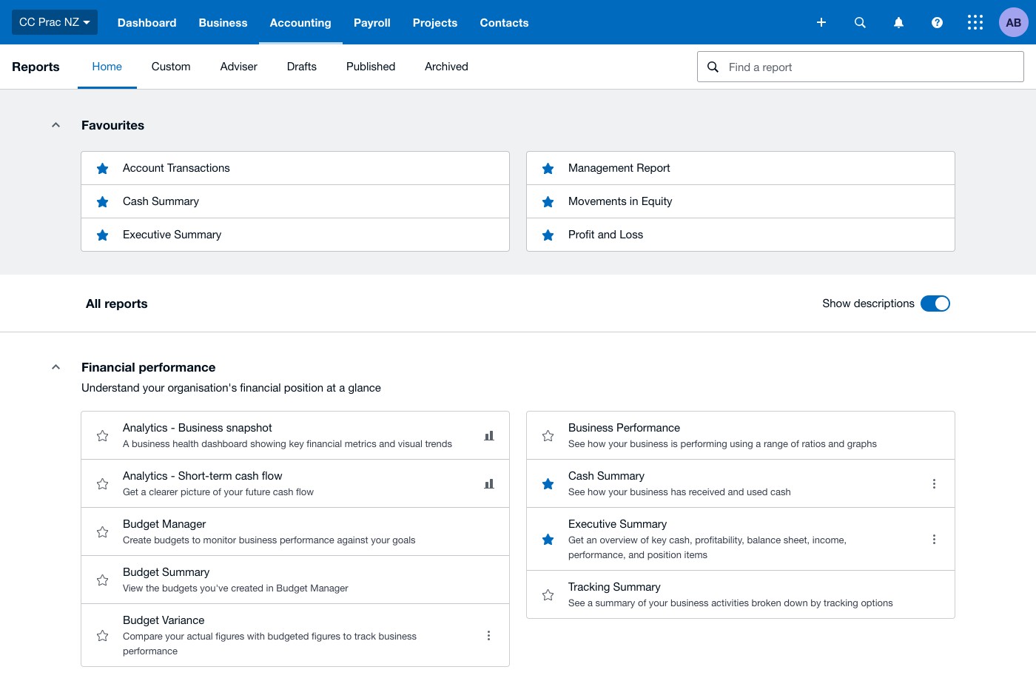Open Profit and Loss report
Screen dimensions: 1036x681
(741, 235)
